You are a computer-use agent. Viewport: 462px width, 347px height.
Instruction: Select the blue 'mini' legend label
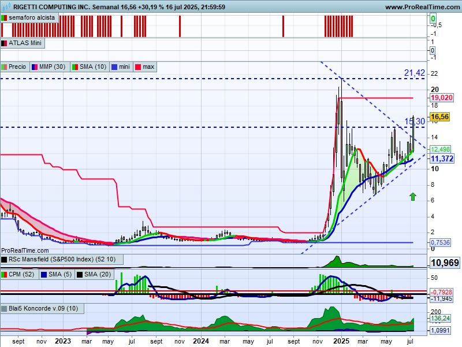point(121,67)
